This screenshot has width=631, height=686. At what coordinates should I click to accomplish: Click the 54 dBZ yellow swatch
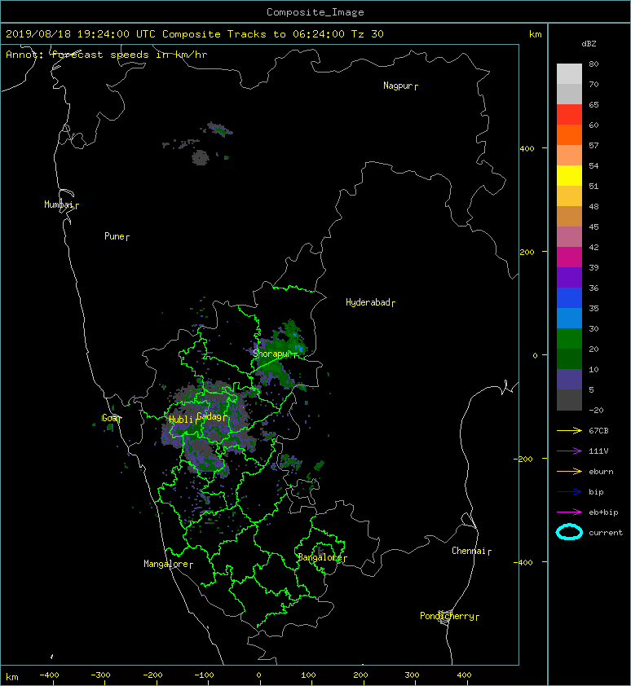pyautogui.click(x=569, y=175)
